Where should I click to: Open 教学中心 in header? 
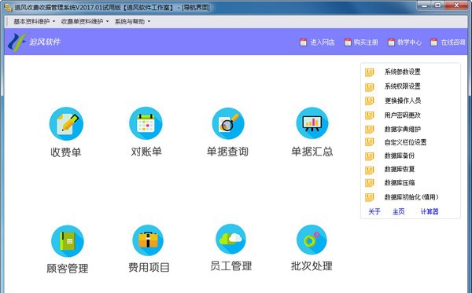point(404,42)
